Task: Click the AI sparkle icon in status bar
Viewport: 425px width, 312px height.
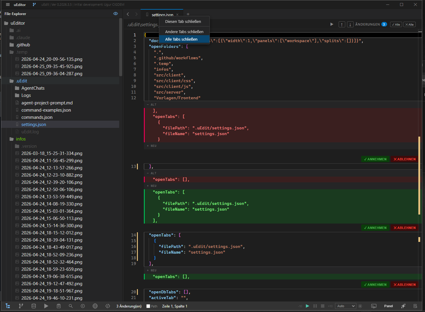Action: (x=403, y=306)
